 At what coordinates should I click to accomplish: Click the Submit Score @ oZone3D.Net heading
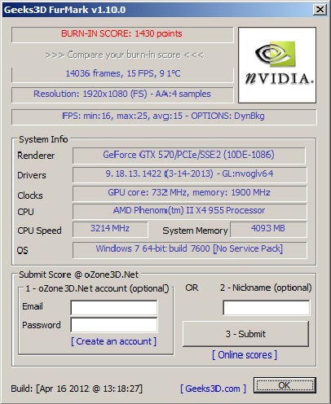(78, 274)
